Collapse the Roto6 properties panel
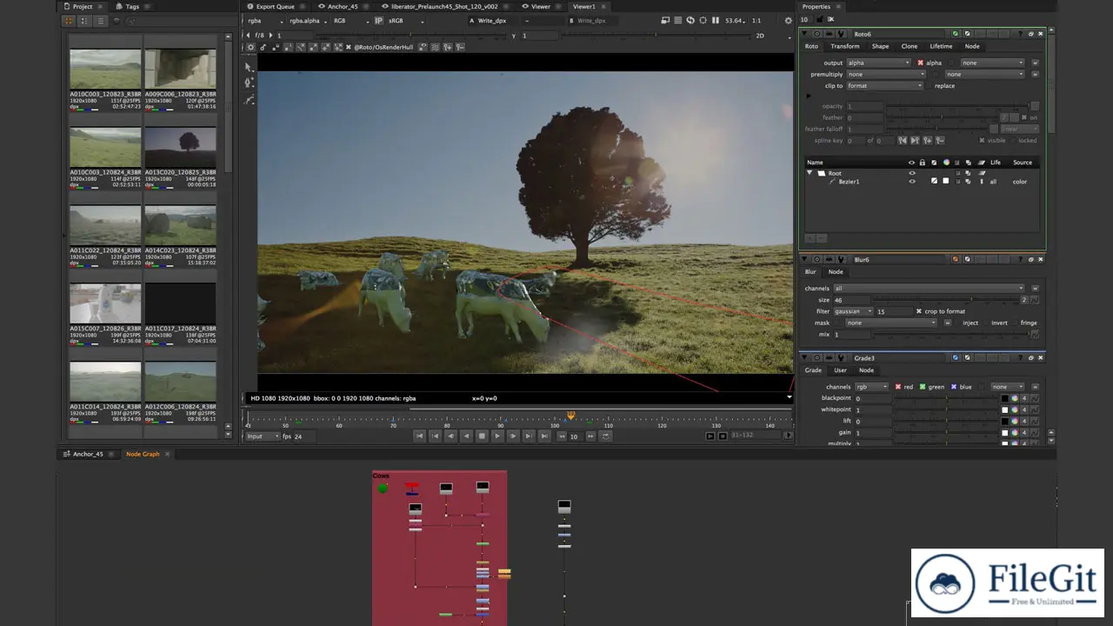Viewport: 1113px width, 626px height. 805,34
